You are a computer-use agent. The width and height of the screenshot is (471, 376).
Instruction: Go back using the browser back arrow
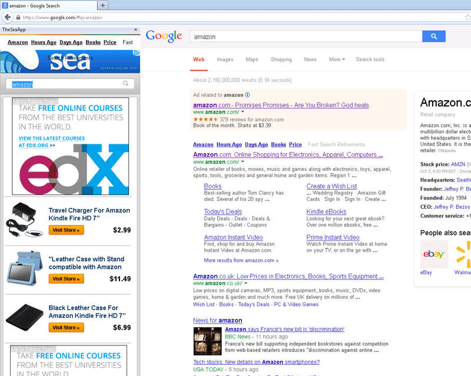tap(8, 18)
